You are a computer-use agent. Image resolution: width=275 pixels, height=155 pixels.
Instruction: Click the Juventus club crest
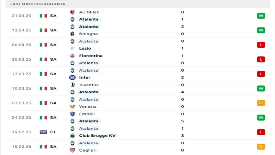click(73, 85)
